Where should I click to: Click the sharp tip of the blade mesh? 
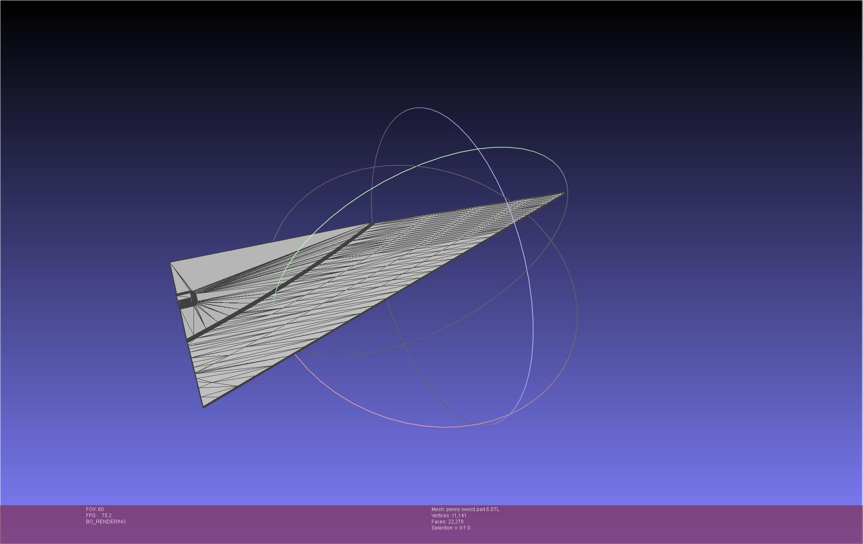pyautogui.click(x=564, y=193)
